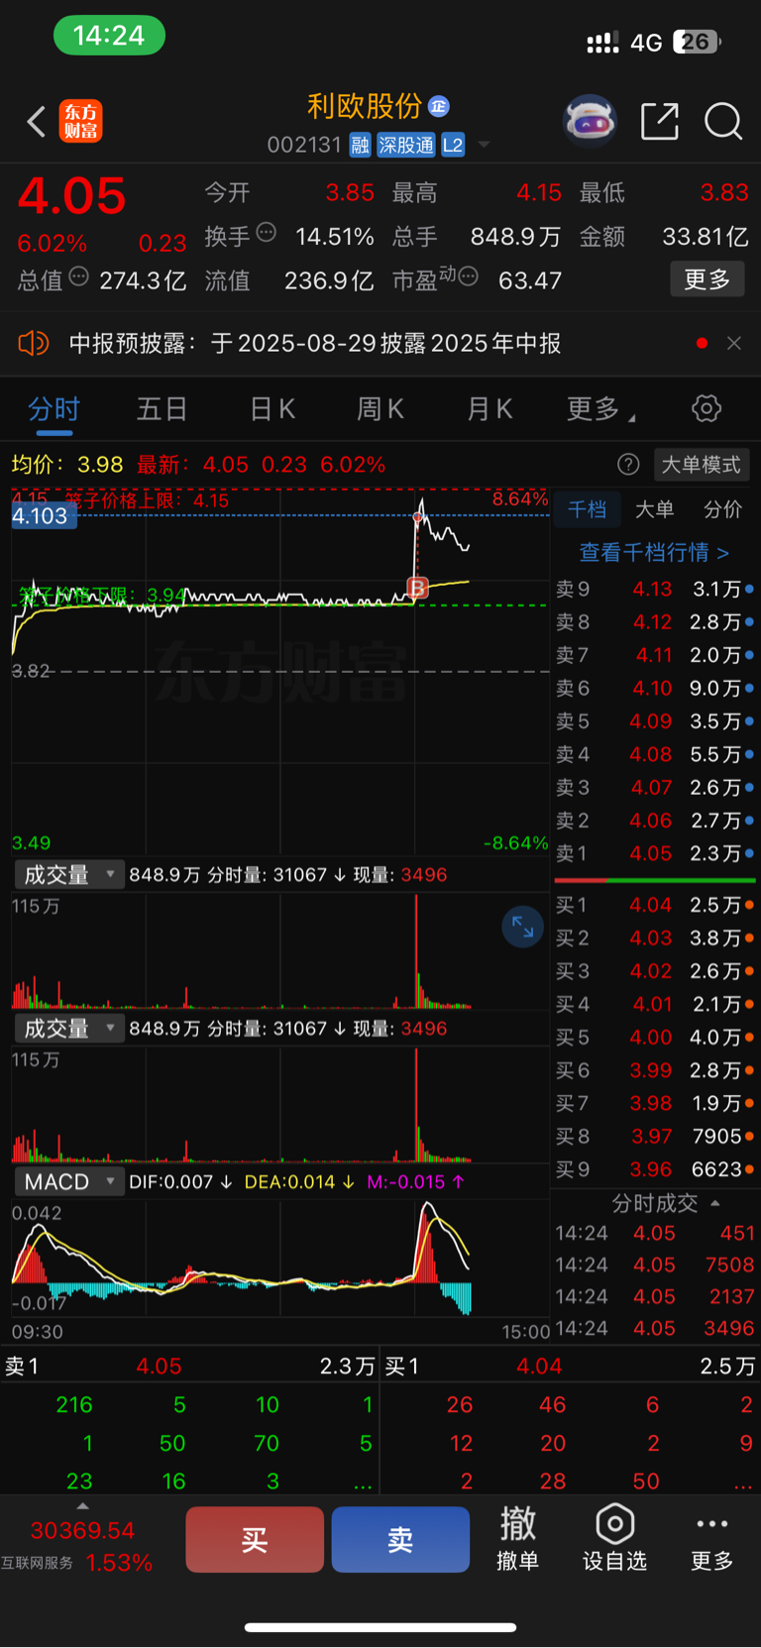This screenshot has width=761, height=1648.
Task: Tap the 30369.54 index ticker
Action: pyautogui.click(x=82, y=1531)
